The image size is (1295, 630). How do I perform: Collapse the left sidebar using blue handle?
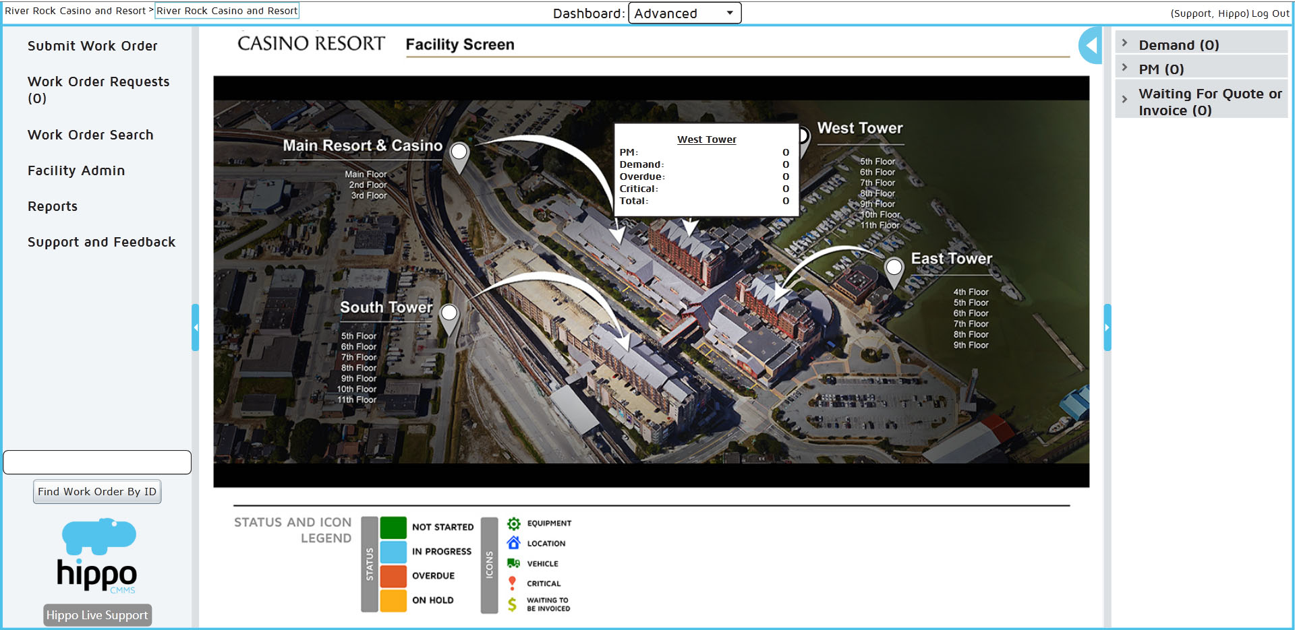pos(196,327)
